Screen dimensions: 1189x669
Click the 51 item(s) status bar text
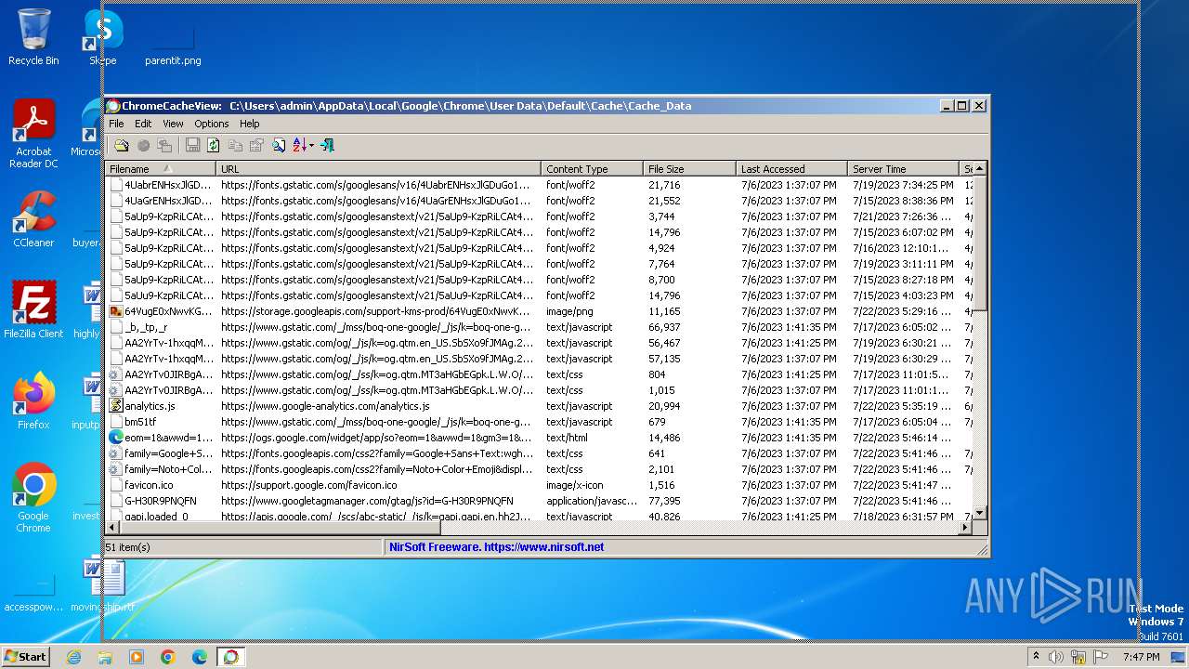[128, 547]
